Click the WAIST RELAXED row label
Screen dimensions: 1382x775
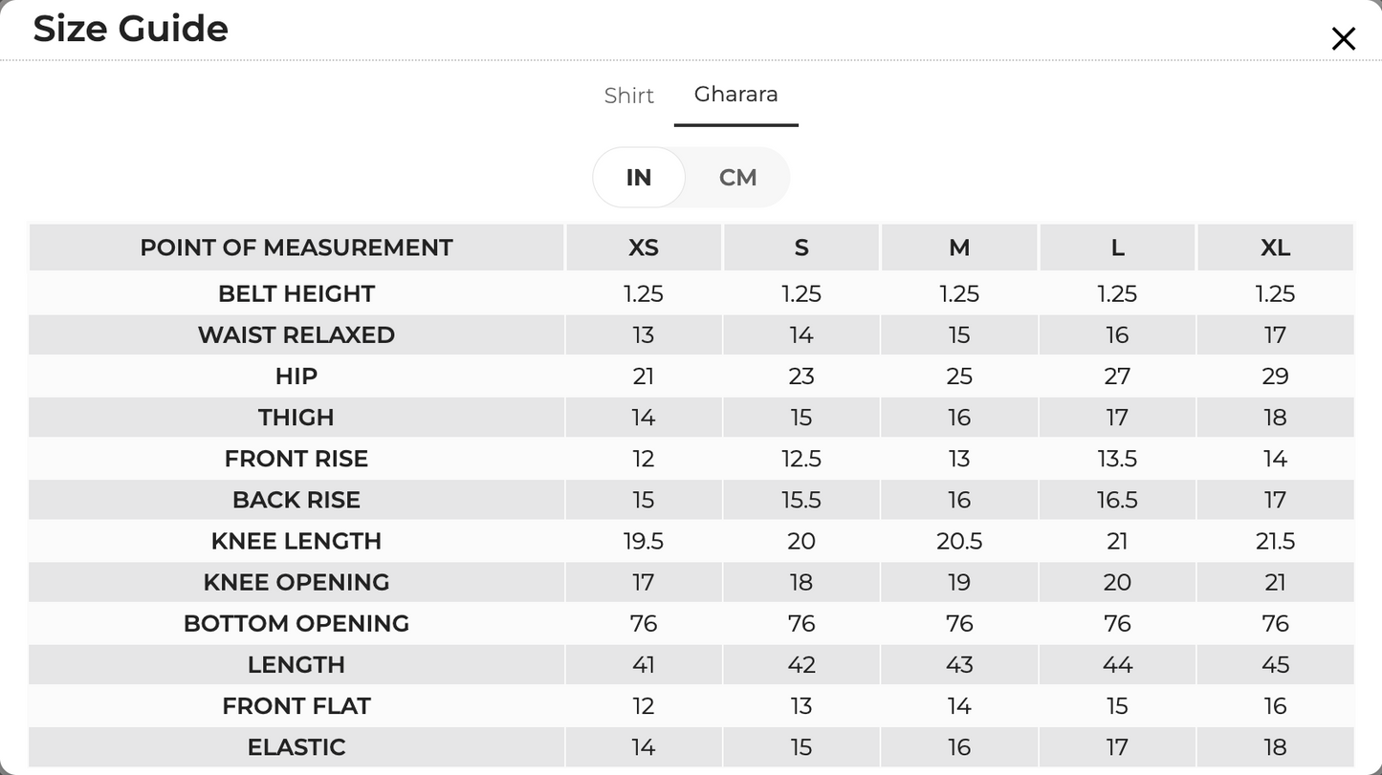[296, 335]
